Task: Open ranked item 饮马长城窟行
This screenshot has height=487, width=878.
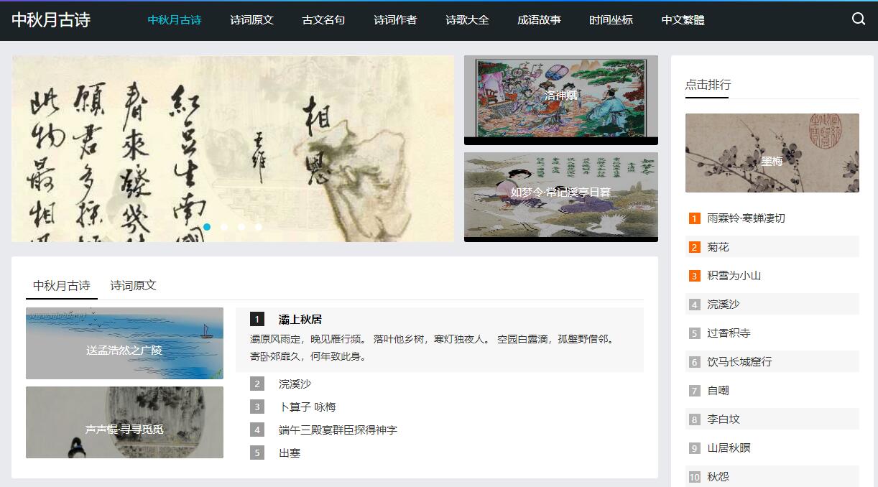Action: click(x=739, y=362)
